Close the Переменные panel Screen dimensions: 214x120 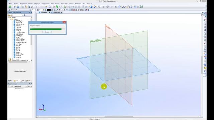click(x=31, y=84)
